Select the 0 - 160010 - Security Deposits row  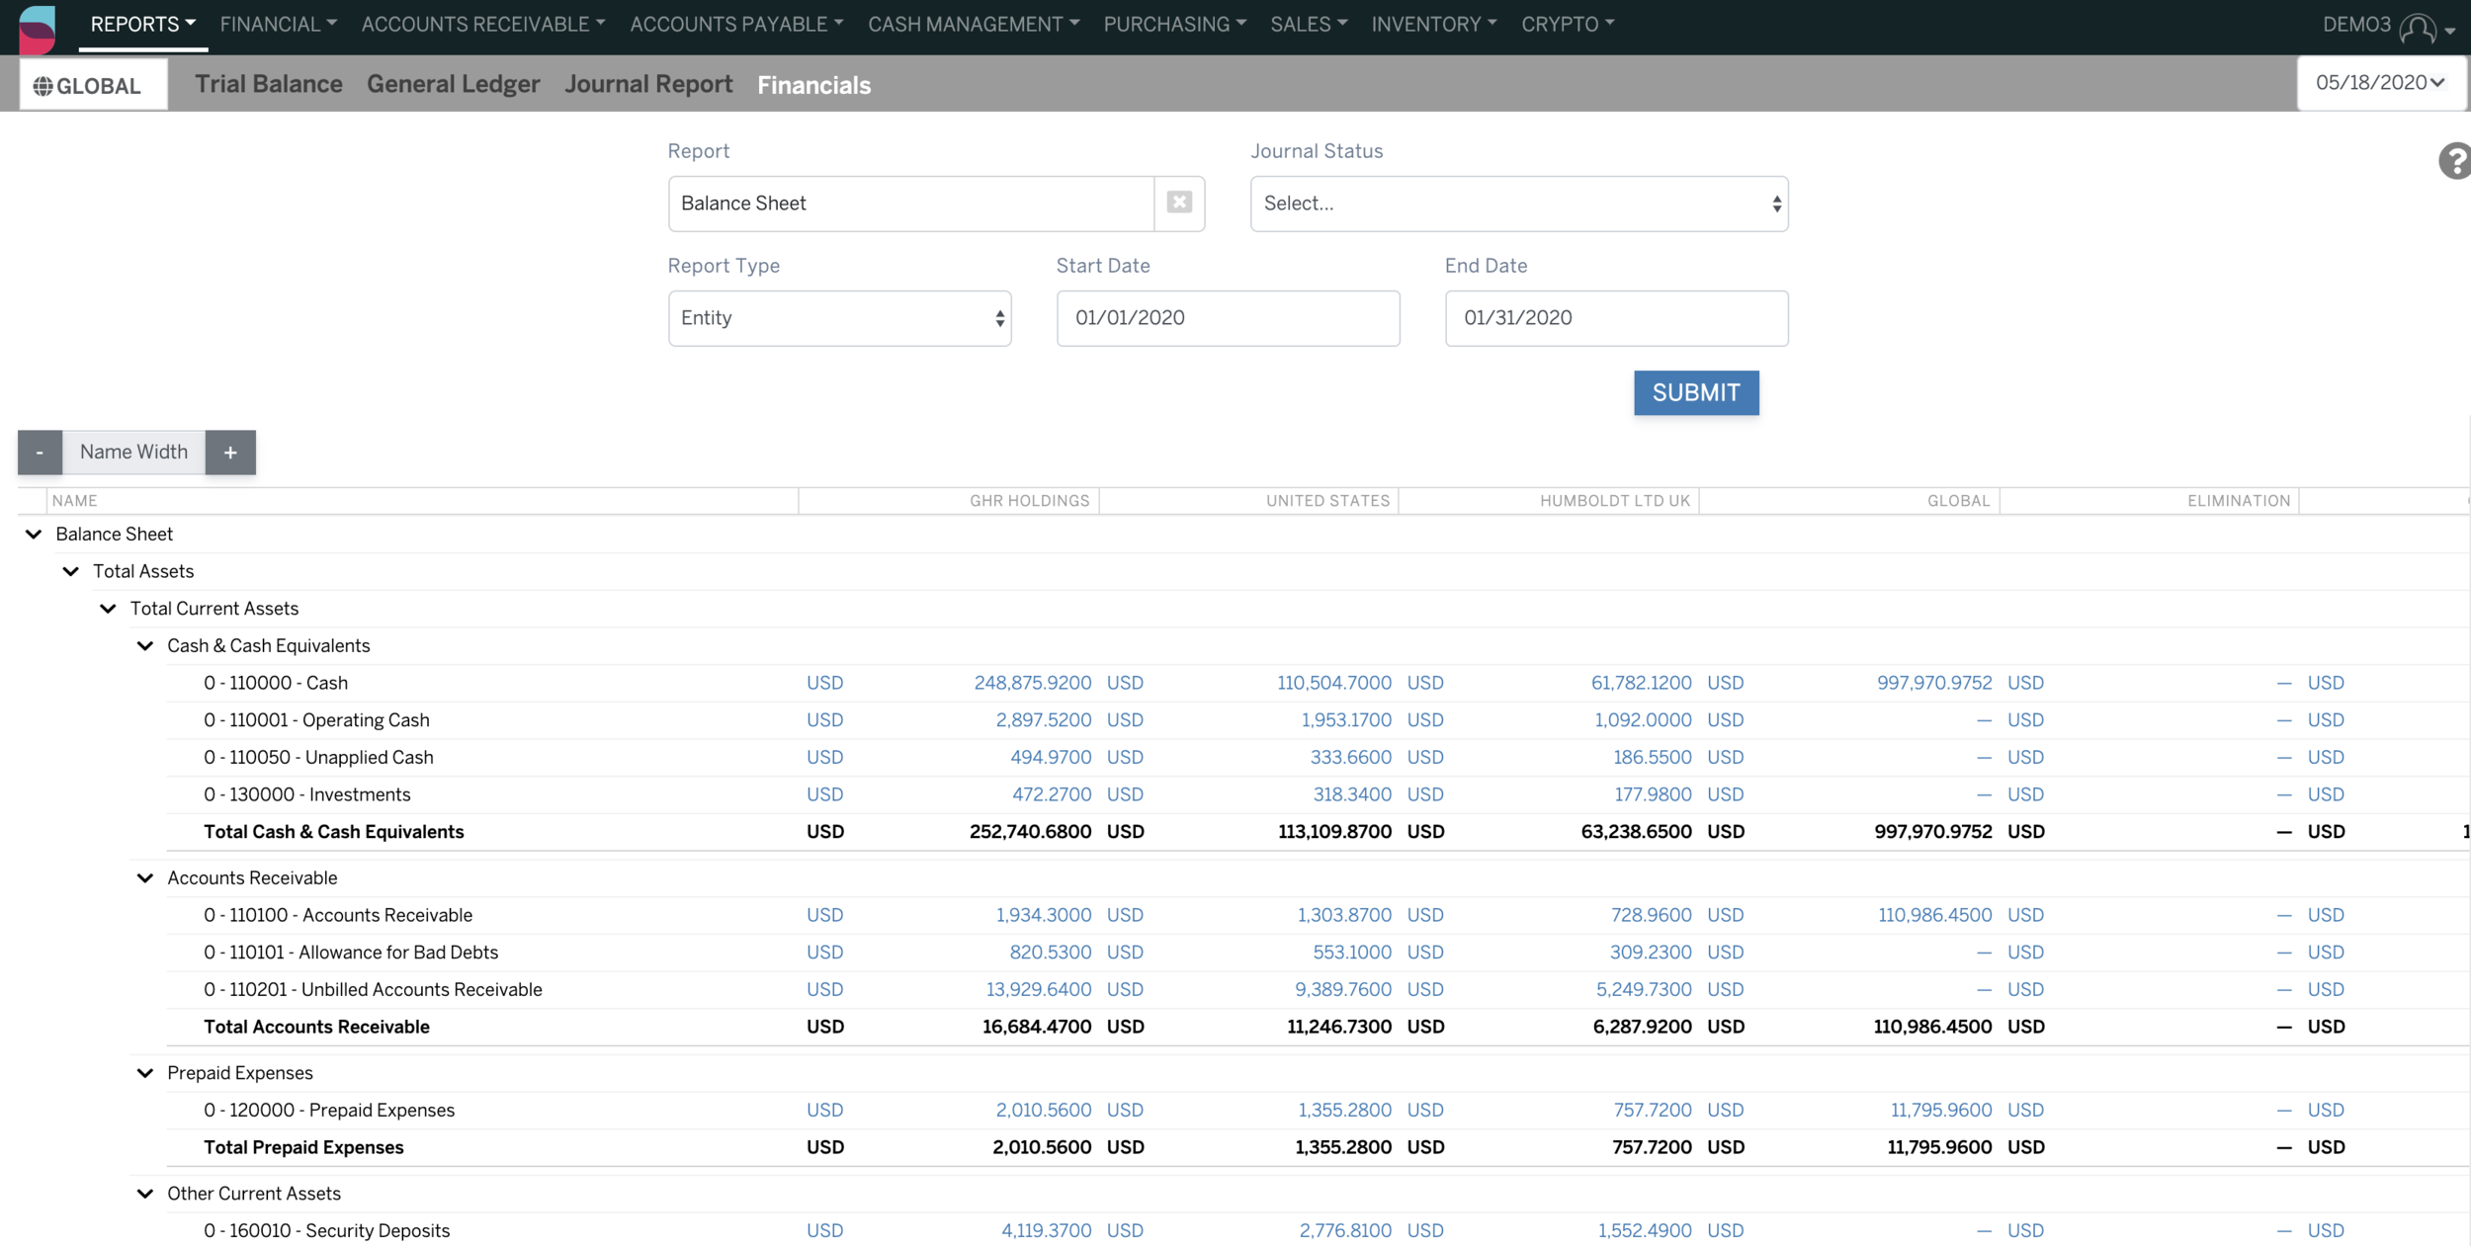[326, 1231]
